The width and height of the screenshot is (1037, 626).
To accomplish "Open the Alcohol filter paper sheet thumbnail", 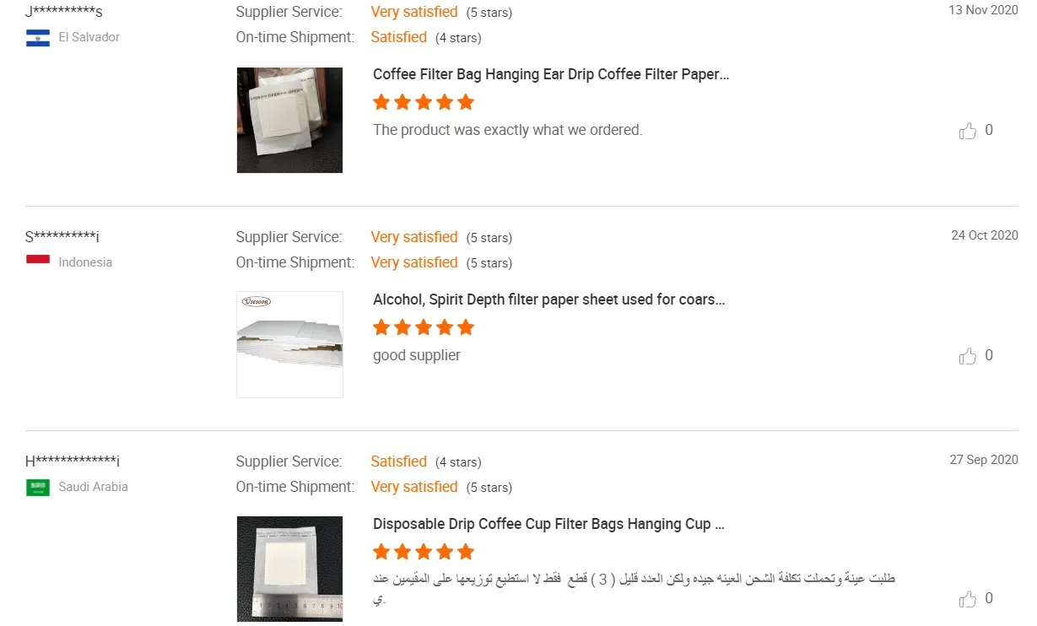I will click(x=289, y=344).
